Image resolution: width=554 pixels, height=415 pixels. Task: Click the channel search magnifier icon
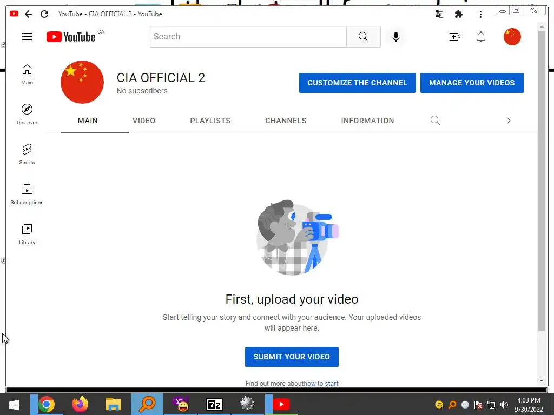pos(436,121)
